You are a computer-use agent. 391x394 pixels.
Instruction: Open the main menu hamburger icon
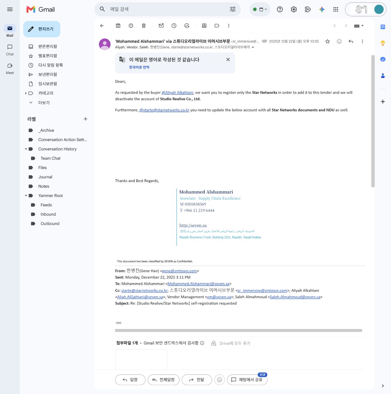tap(10, 9)
